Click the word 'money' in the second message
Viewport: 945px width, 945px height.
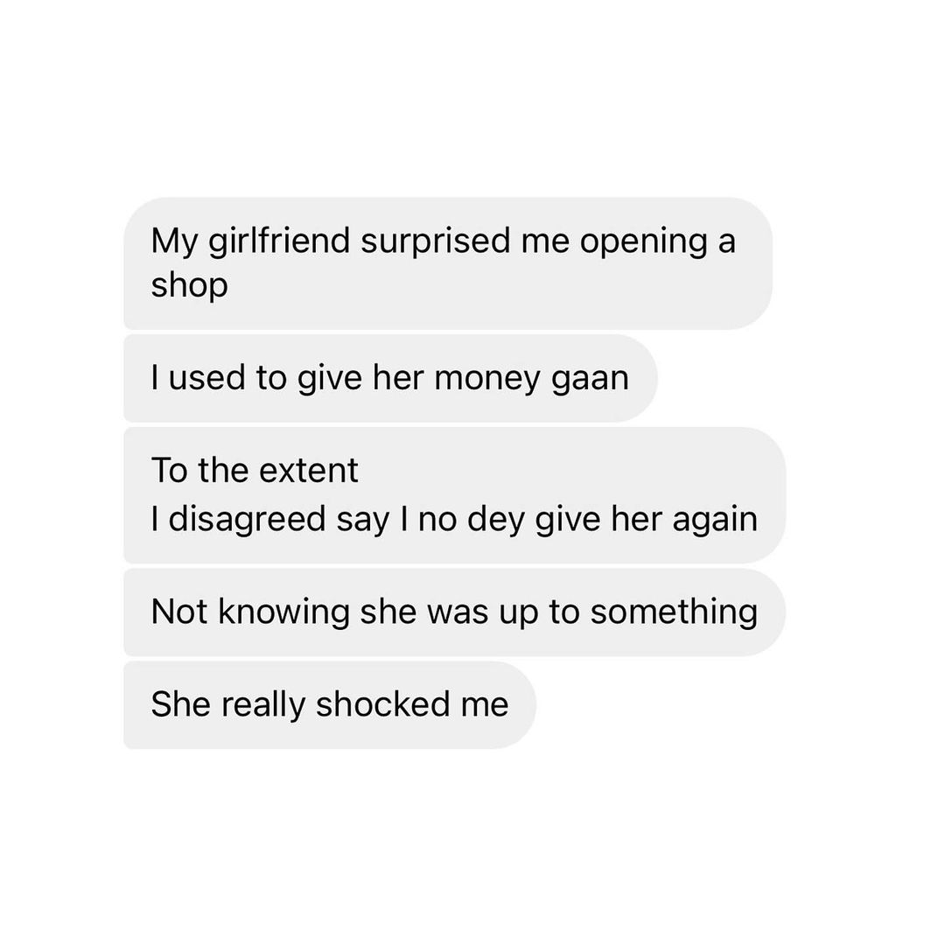coord(487,381)
